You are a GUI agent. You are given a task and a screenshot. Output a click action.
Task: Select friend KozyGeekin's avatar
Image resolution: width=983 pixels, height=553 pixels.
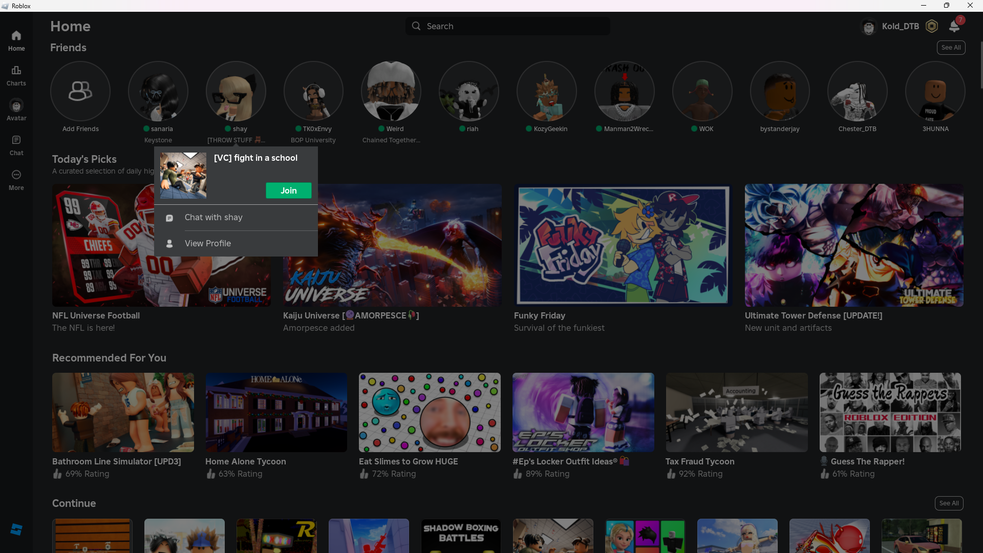coord(547,91)
